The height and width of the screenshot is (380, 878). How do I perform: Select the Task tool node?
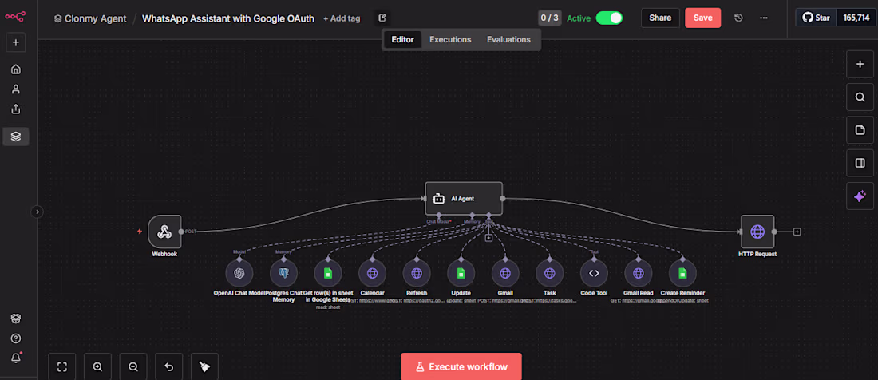[x=549, y=273]
